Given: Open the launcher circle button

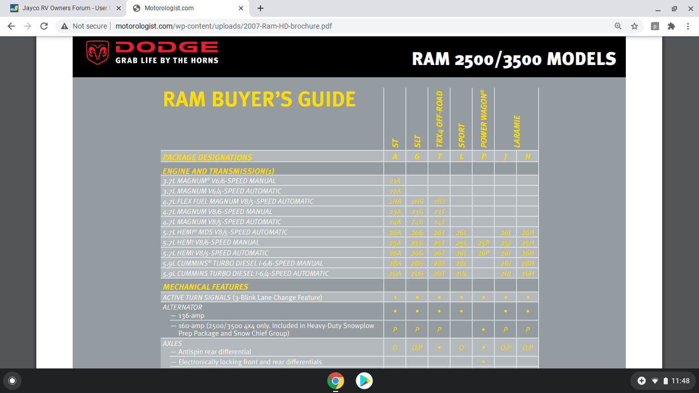Looking at the screenshot, I should tap(12, 381).
